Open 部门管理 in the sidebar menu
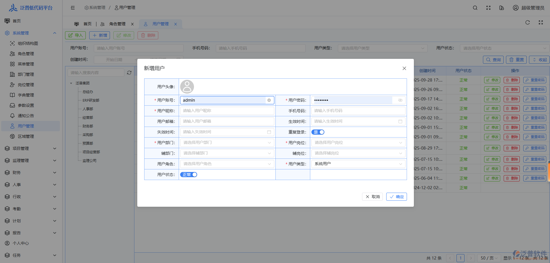Image resolution: width=550 pixels, height=263 pixels. (26, 74)
